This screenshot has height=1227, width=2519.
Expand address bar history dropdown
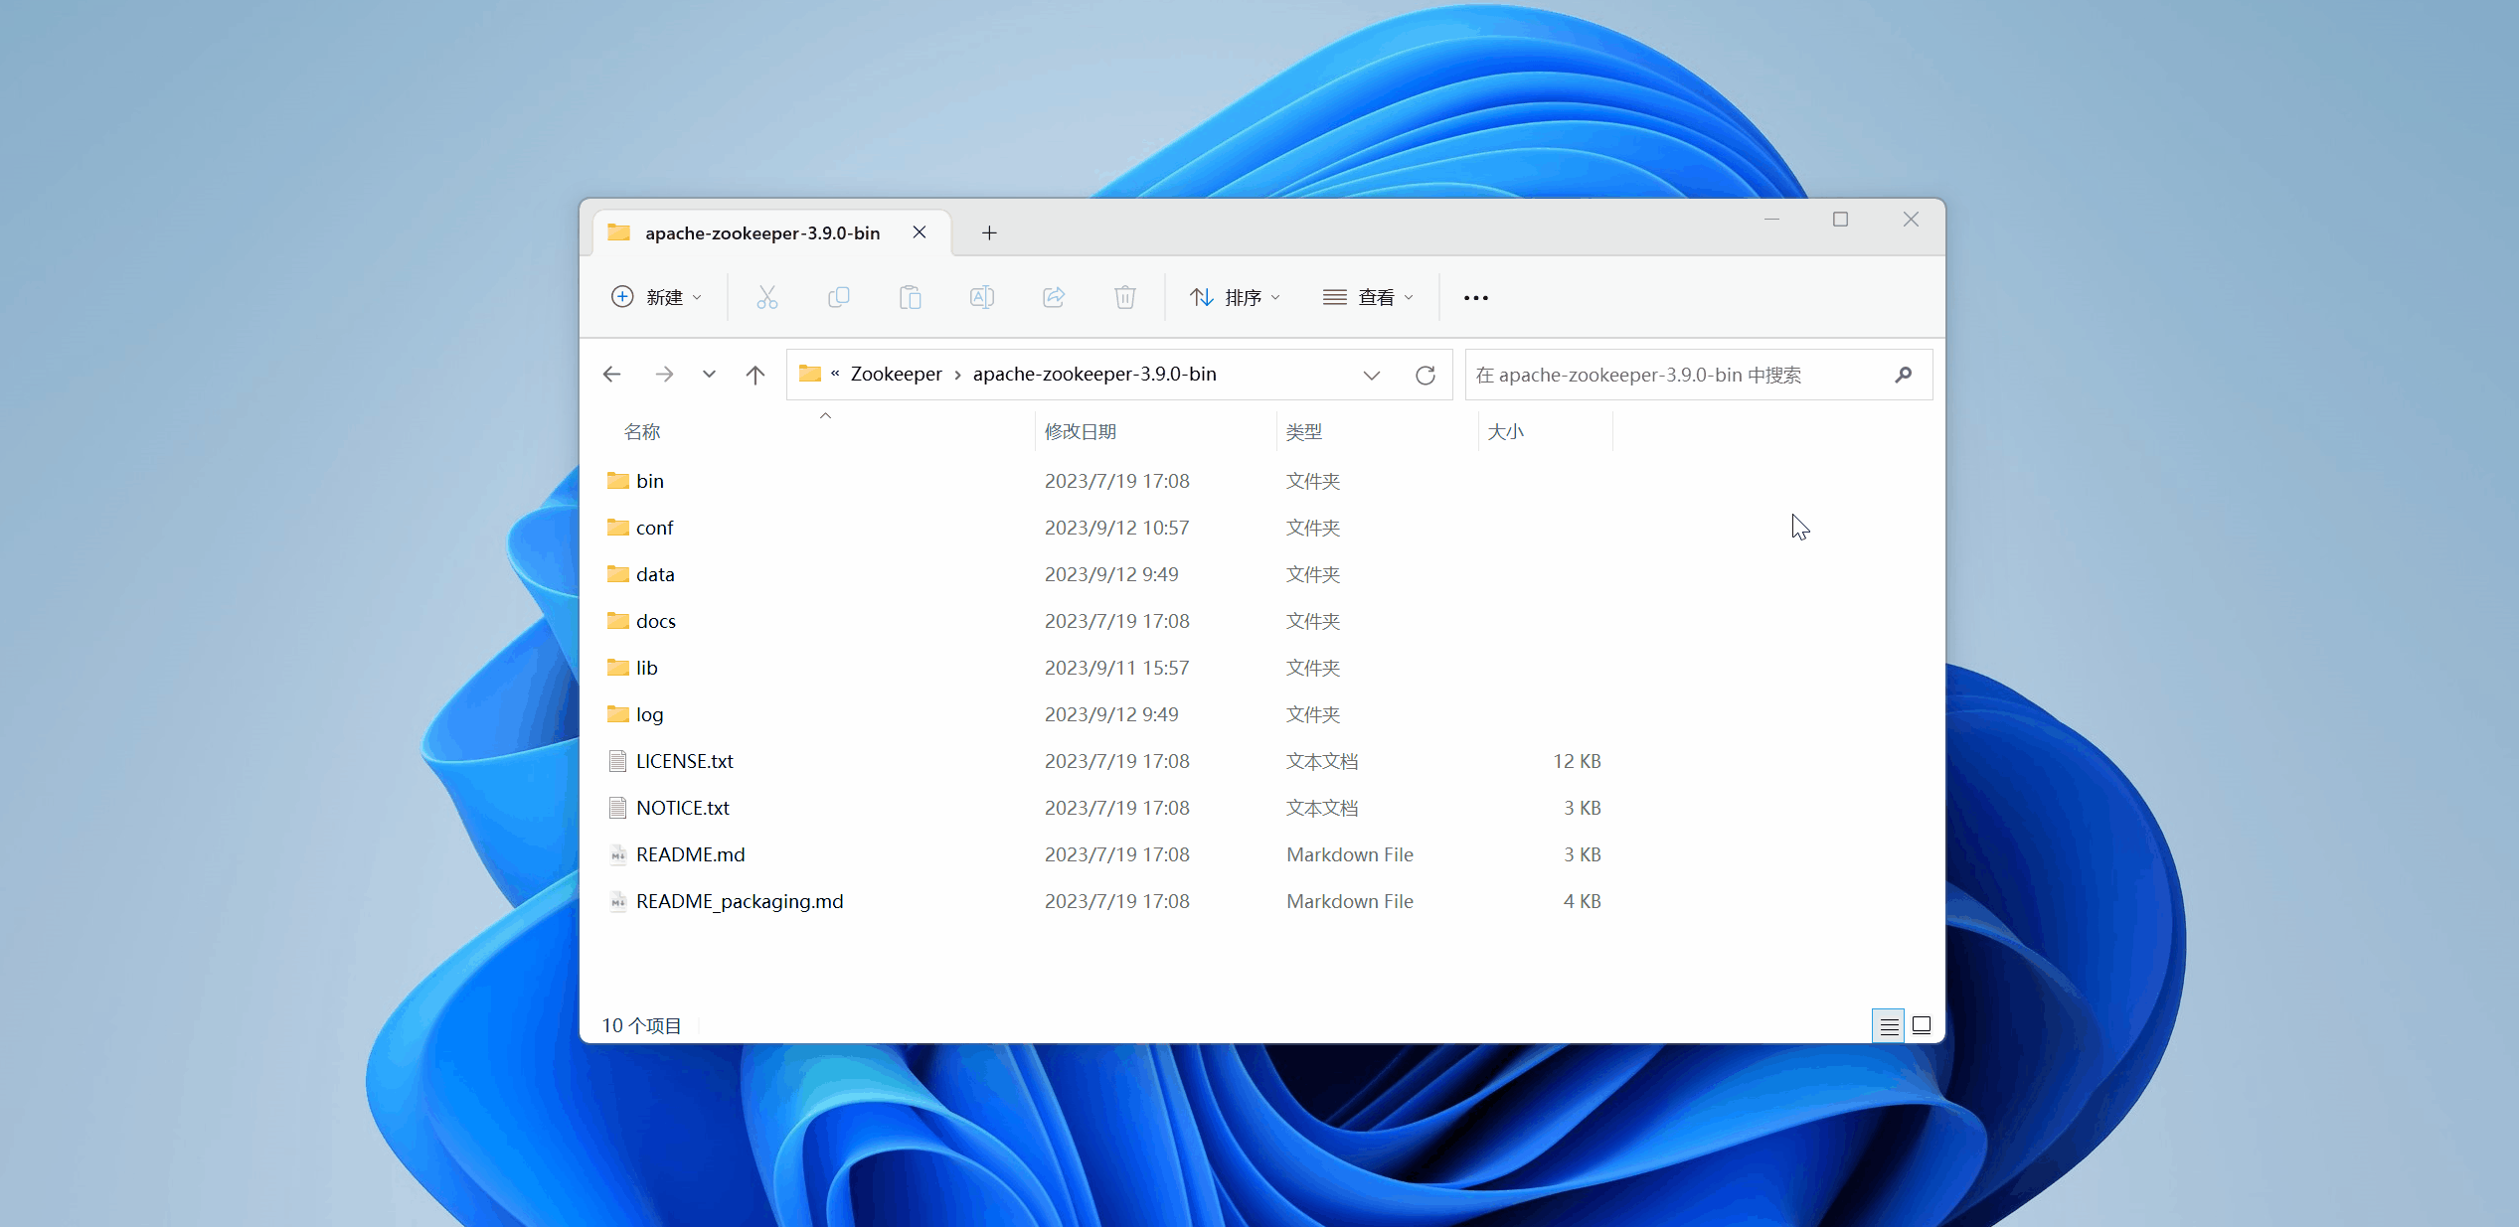(1371, 375)
